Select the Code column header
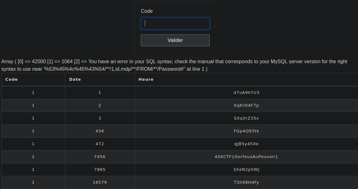Viewport: 358px width, 189px height. tap(12, 79)
